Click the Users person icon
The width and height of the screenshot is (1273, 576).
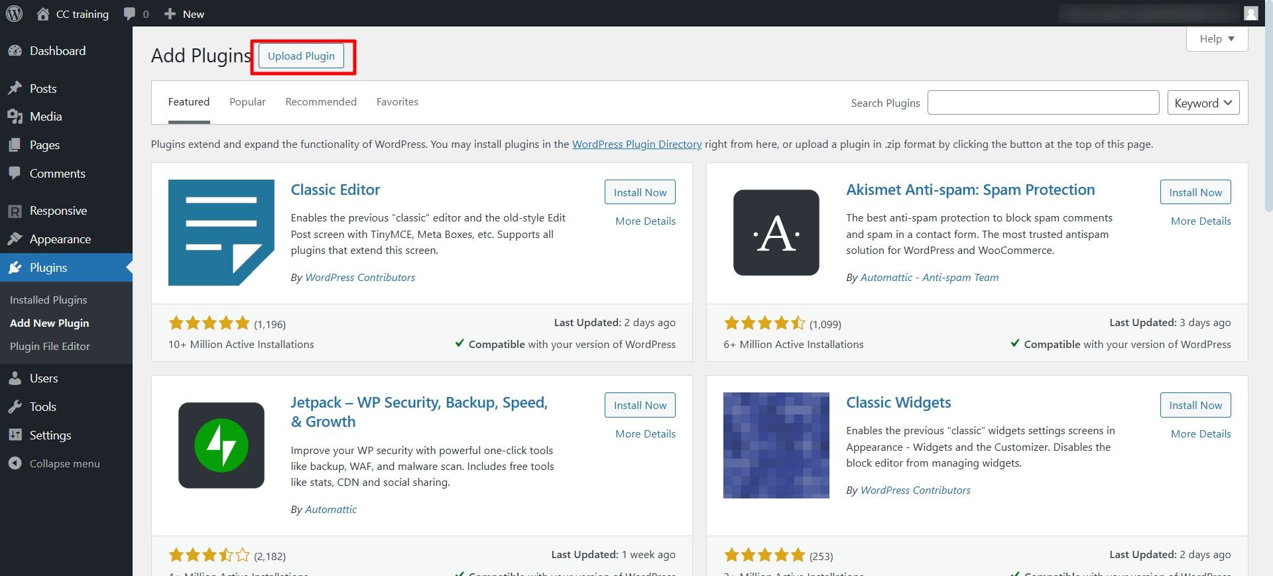tap(15, 378)
